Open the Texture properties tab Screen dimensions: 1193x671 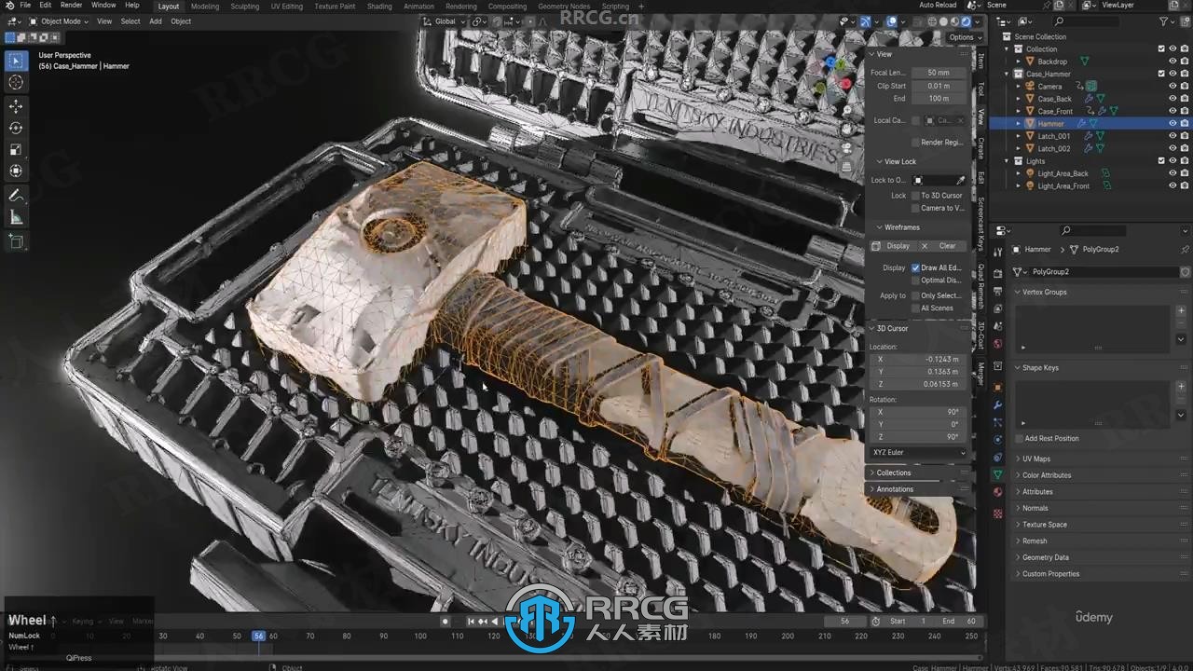click(x=997, y=514)
